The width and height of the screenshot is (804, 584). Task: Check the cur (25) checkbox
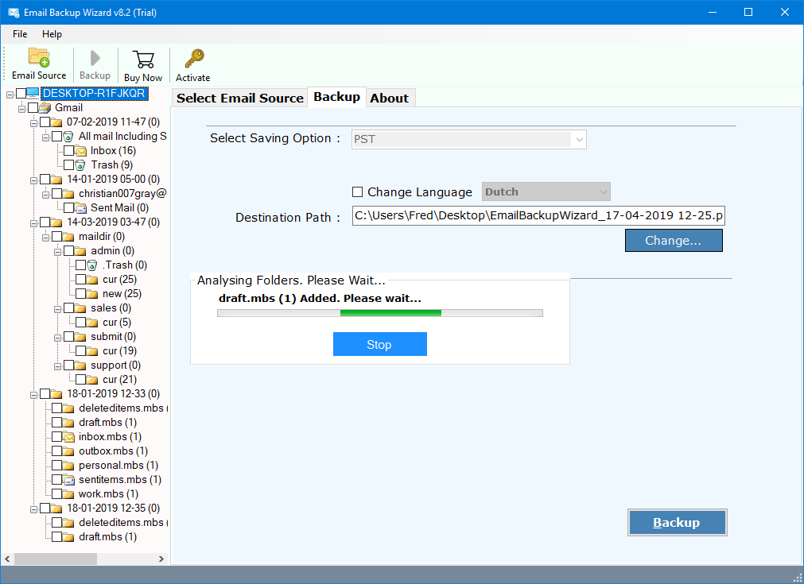(80, 280)
